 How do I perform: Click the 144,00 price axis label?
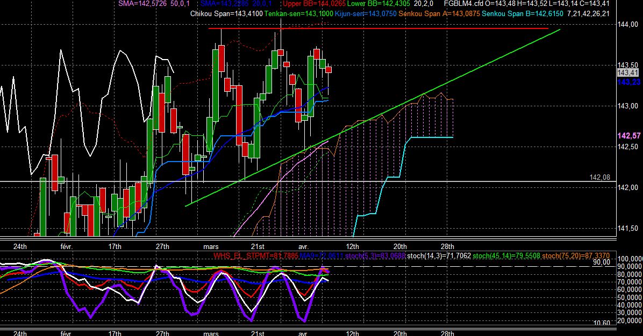pos(628,24)
